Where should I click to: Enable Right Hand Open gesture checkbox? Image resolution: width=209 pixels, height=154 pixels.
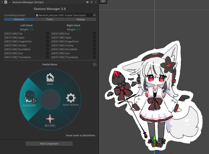coord(94,38)
